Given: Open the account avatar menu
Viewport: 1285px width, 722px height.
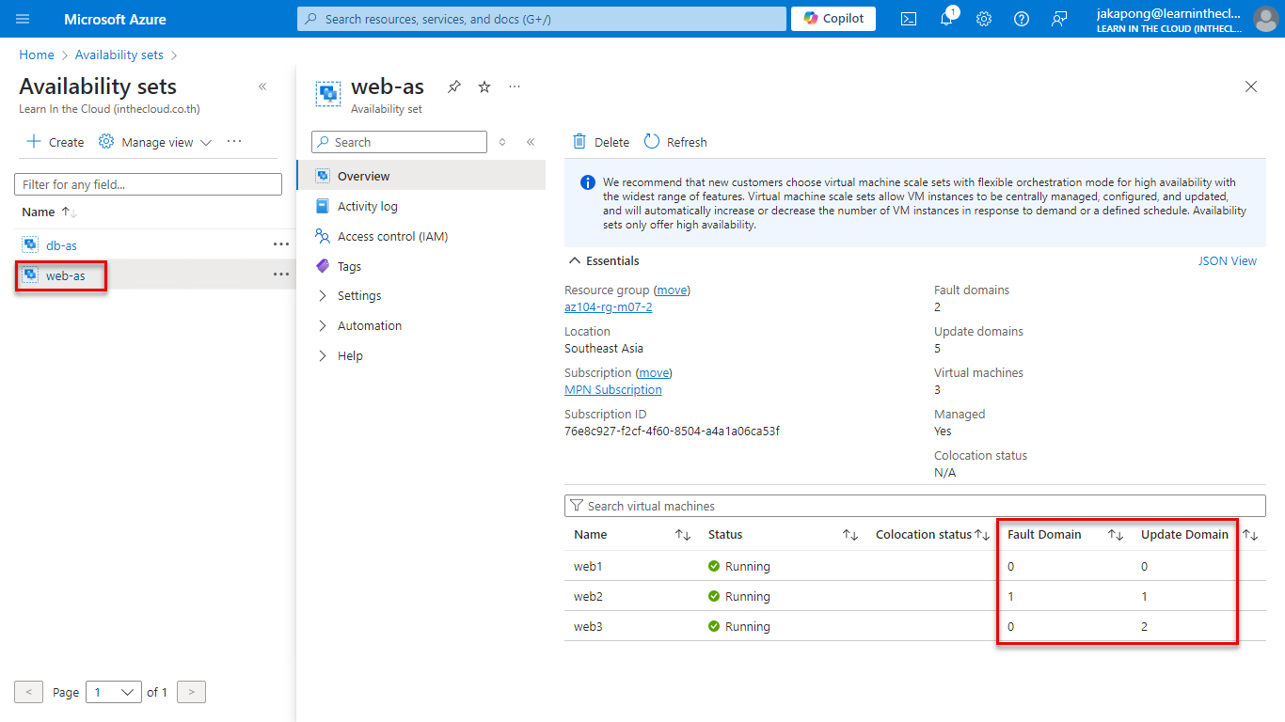Looking at the screenshot, I should [1265, 19].
